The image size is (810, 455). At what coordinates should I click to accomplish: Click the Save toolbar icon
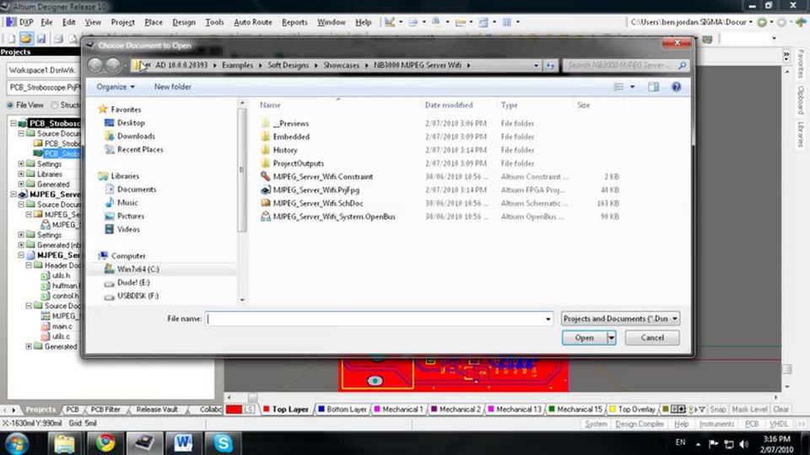(x=40, y=39)
